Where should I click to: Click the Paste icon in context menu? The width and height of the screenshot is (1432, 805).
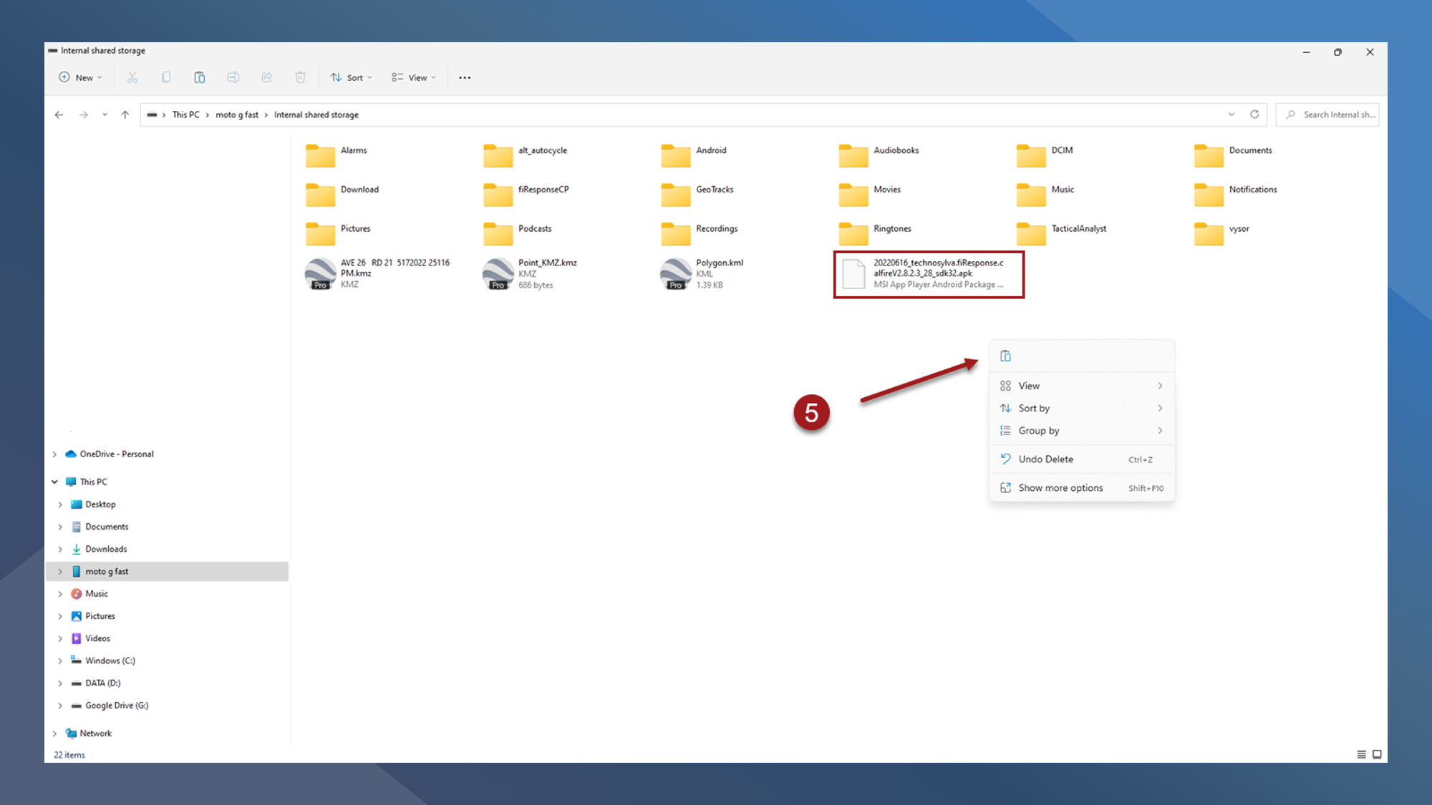pyautogui.click(x=1005, y=356)
